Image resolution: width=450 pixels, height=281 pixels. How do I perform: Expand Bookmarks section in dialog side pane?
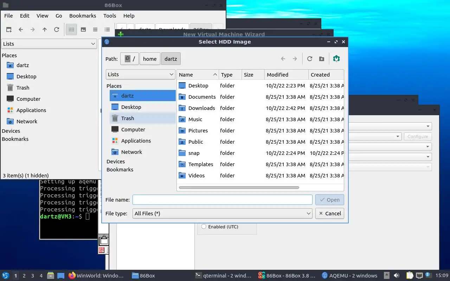[120, 170]
